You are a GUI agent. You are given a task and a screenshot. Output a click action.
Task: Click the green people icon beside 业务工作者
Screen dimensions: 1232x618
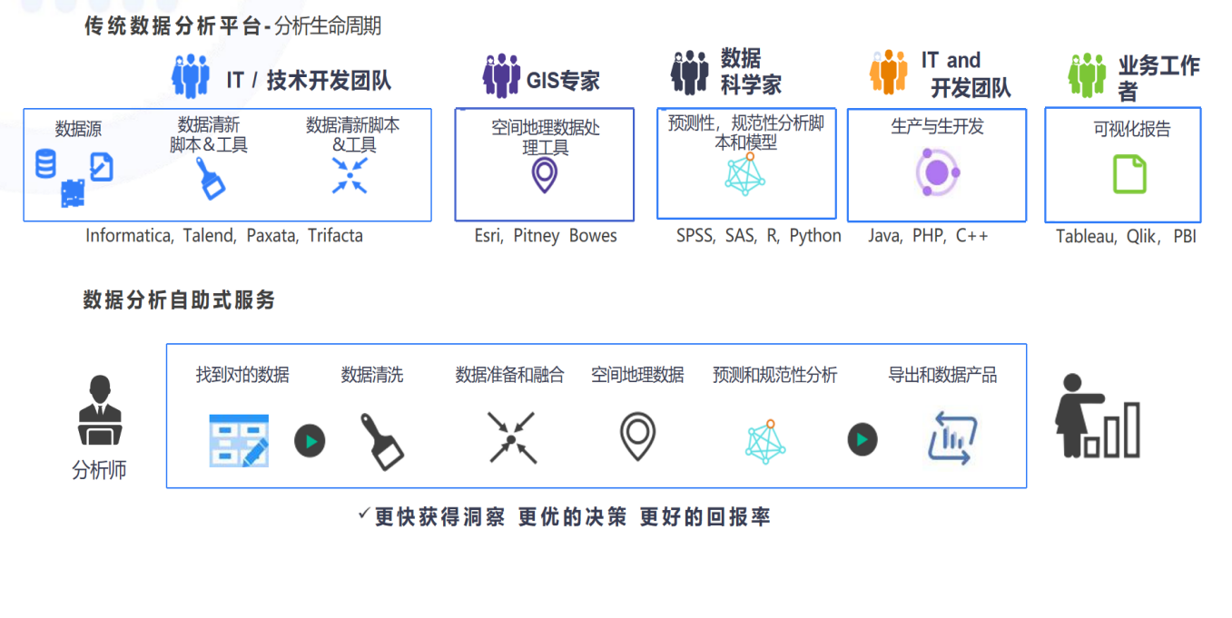coord(1086,76)
